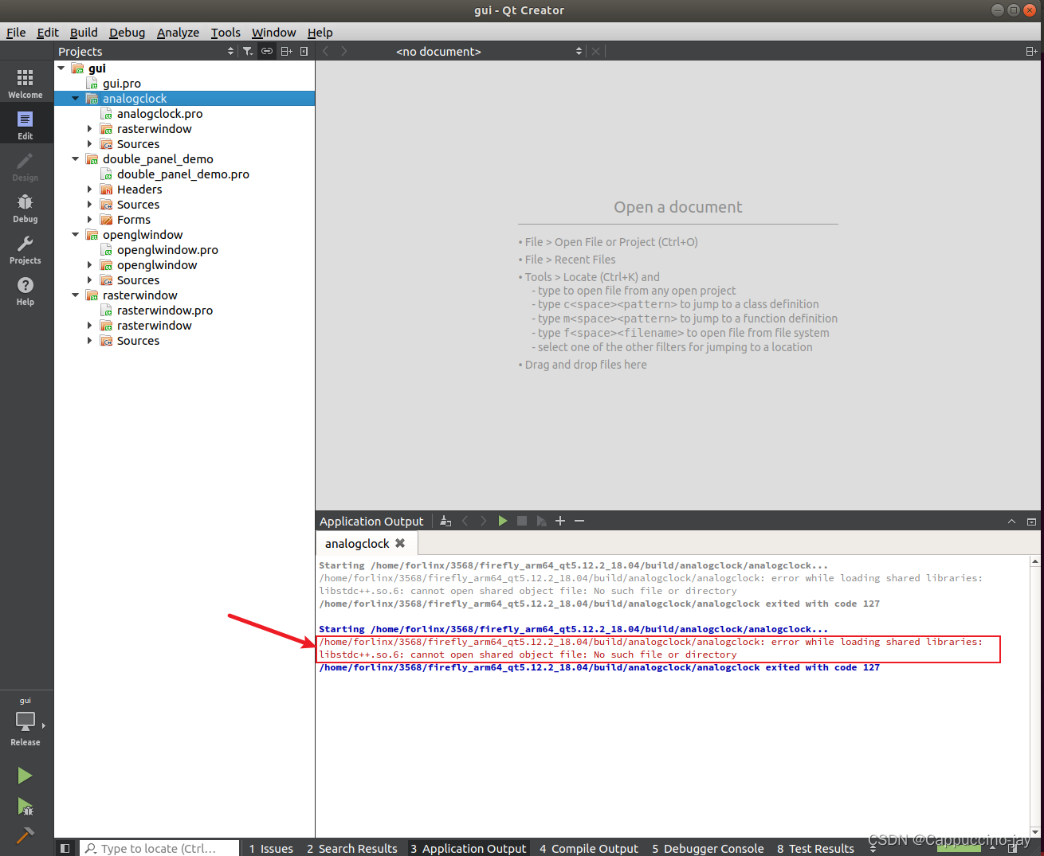The width and height of the screenshot is (1044, 856).
Task: Toggle synchronize with editor link icon
Action: click(x=267, y=51)
